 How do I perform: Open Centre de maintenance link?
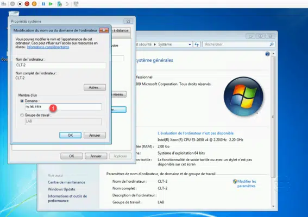[x=66, y=182]
